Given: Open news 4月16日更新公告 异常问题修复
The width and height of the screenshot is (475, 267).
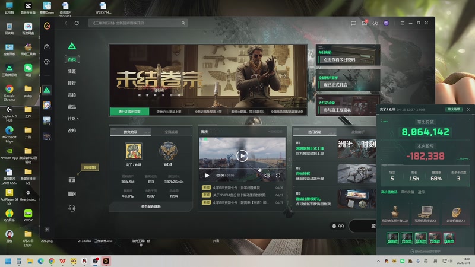Looking at the screenshot, I should click(242, 187).
